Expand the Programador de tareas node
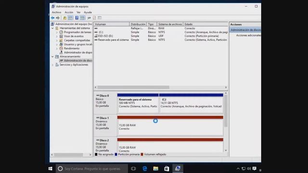Screen dimensions: 308x173 [x=57, y=32]
